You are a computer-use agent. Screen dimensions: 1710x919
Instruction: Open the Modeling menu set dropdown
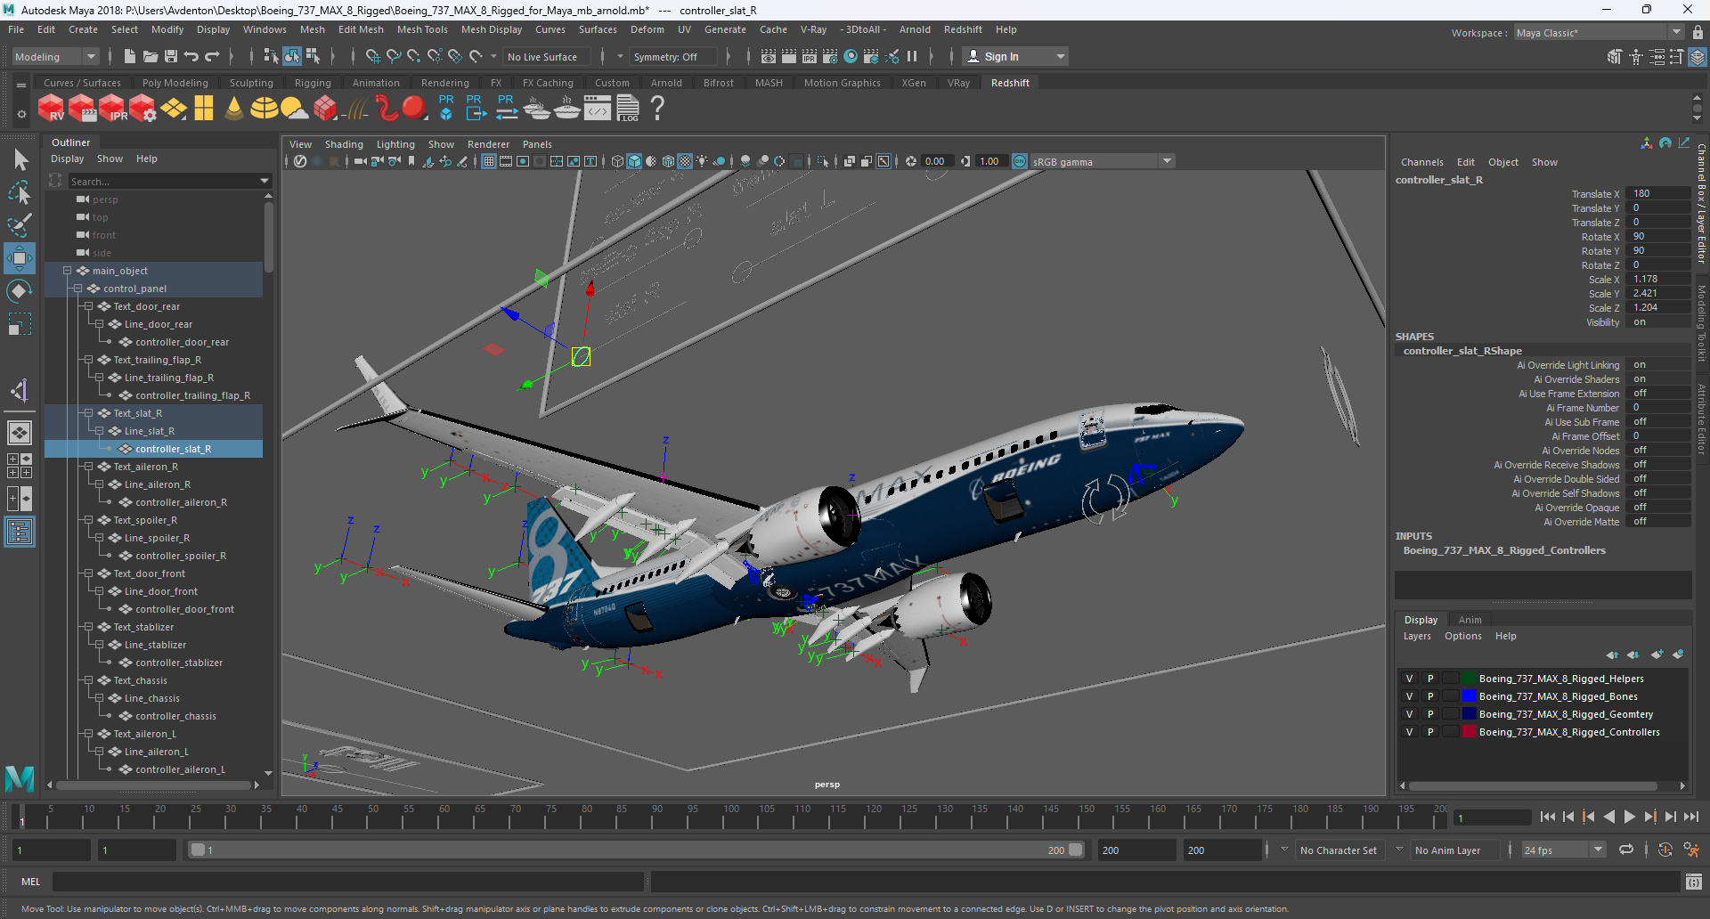point(55,56)
